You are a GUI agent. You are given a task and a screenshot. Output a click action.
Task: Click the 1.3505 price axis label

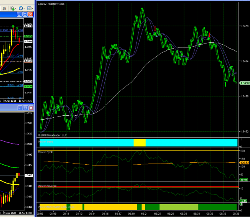(x=29, y=144)
